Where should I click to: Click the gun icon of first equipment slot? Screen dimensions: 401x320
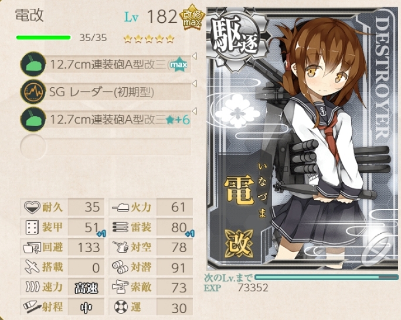pyautogui.click(x=33, y=64)
